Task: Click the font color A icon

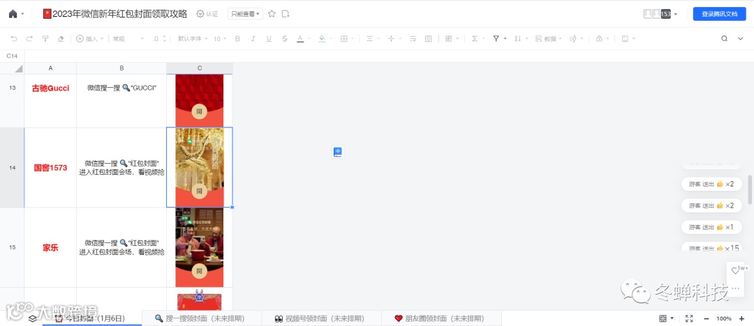Action: (300, 39)
